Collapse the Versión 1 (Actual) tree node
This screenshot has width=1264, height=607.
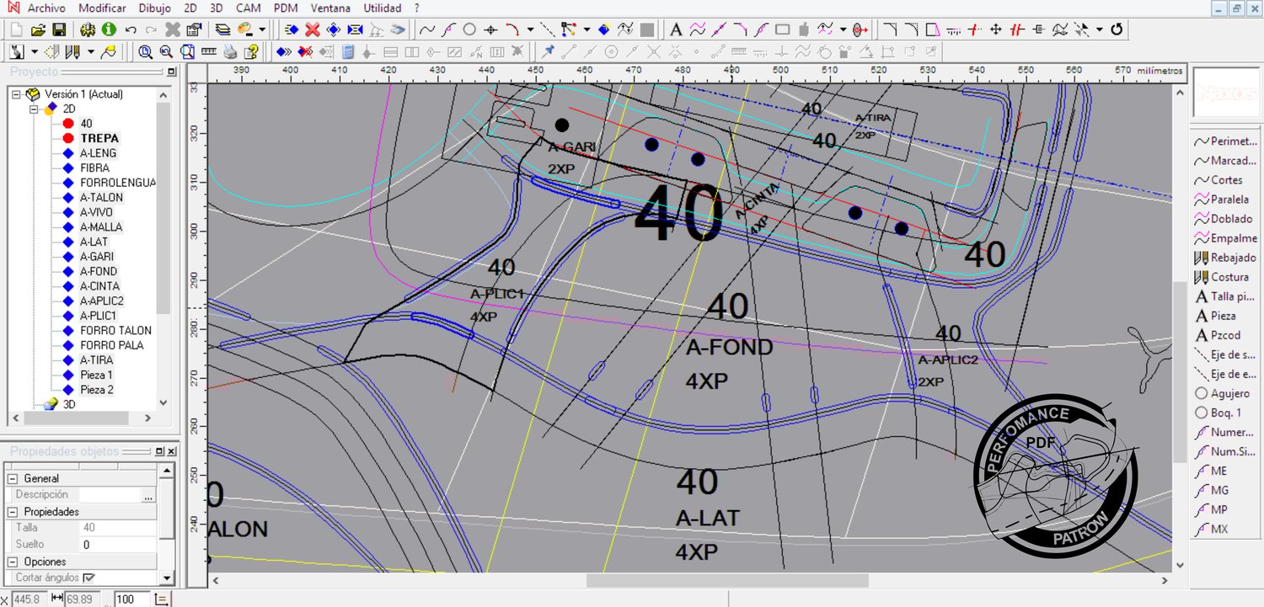[x=16, y=94]
